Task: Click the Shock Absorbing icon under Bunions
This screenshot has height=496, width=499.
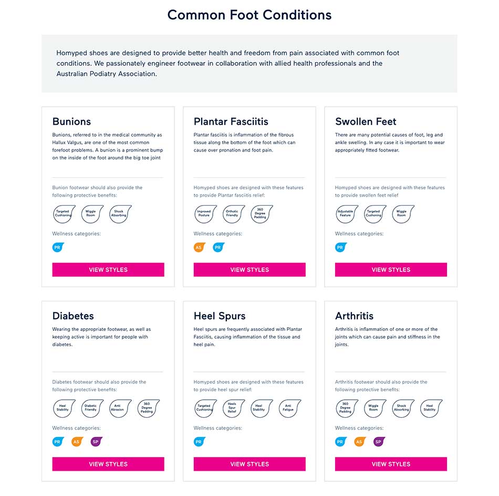Action: (x=120, y=214)
